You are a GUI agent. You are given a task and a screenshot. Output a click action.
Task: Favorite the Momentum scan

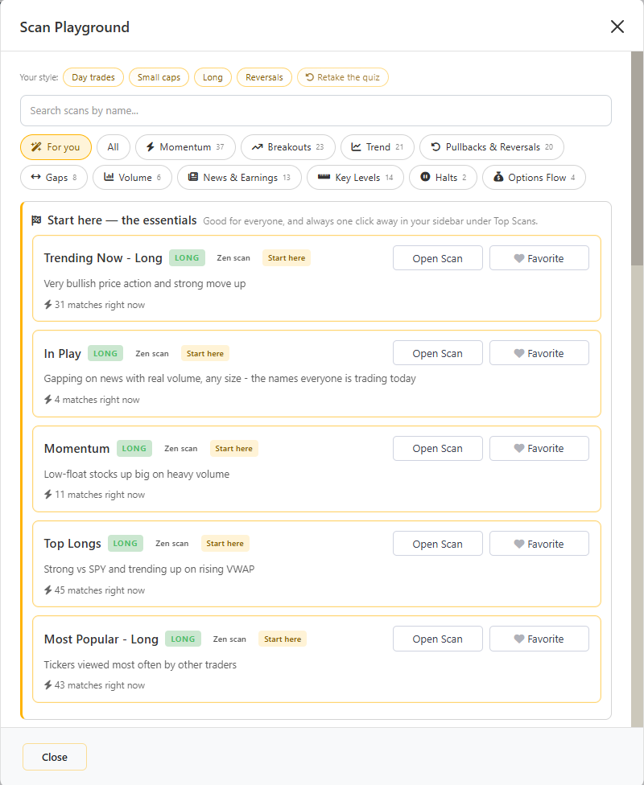[x=539, y=449]
